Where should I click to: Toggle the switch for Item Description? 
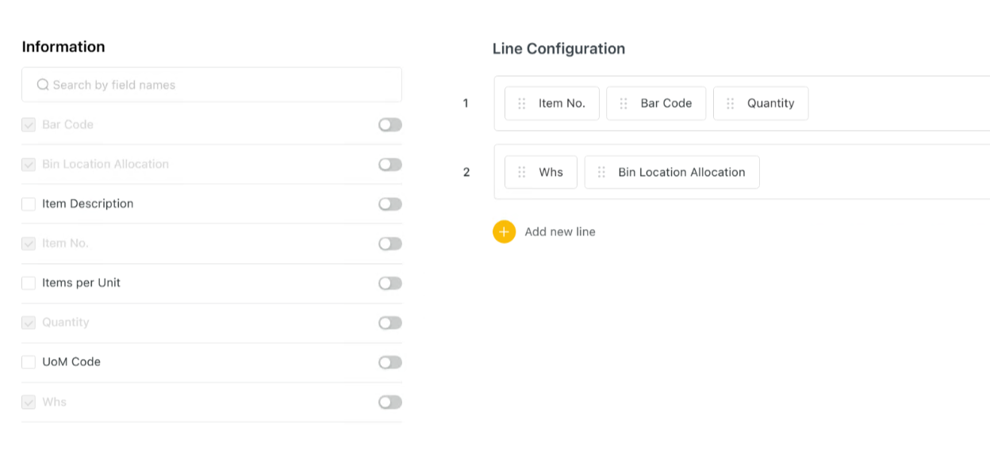pyautogui.click(x=389, y=204)
